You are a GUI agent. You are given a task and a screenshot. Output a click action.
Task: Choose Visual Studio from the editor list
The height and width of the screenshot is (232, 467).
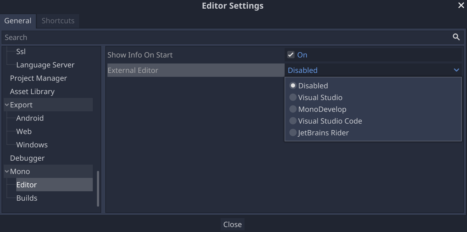point(320,97)
